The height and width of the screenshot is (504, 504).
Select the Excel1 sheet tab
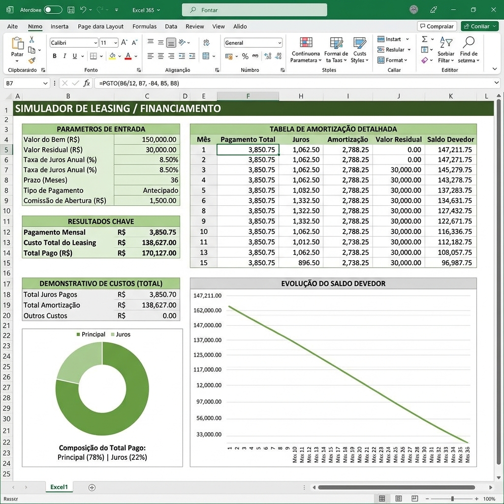point(59,487)
